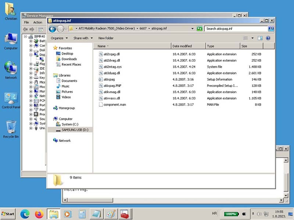Click the refresh button beside address bar

tap(200, 29)
